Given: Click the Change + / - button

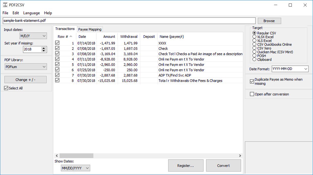Looking at the screenshot, I should pyautogui.click(x=25, y=80).
